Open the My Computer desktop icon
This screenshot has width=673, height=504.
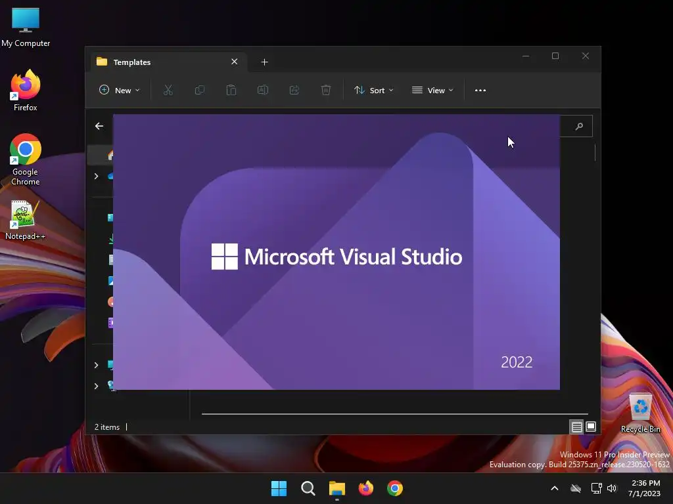(26, 26)
